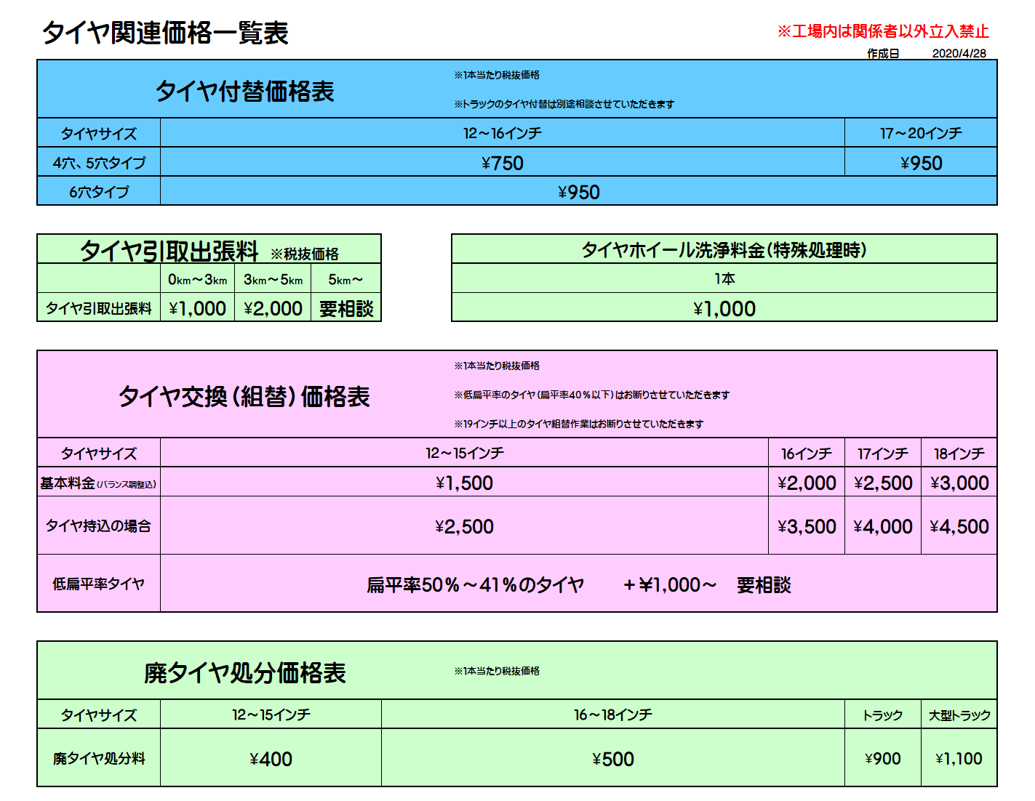1035x801 pixels.
Task: Click ¥1,000 under the 0km～3km column
Action: click(198, 308)
